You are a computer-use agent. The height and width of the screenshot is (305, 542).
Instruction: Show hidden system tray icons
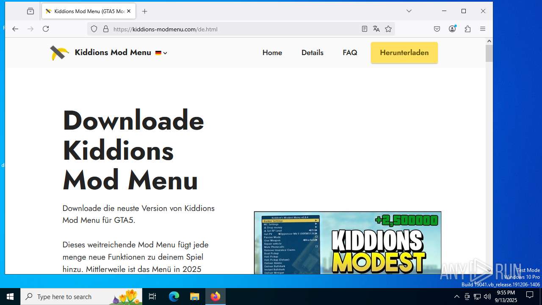(x=456, y=297)
